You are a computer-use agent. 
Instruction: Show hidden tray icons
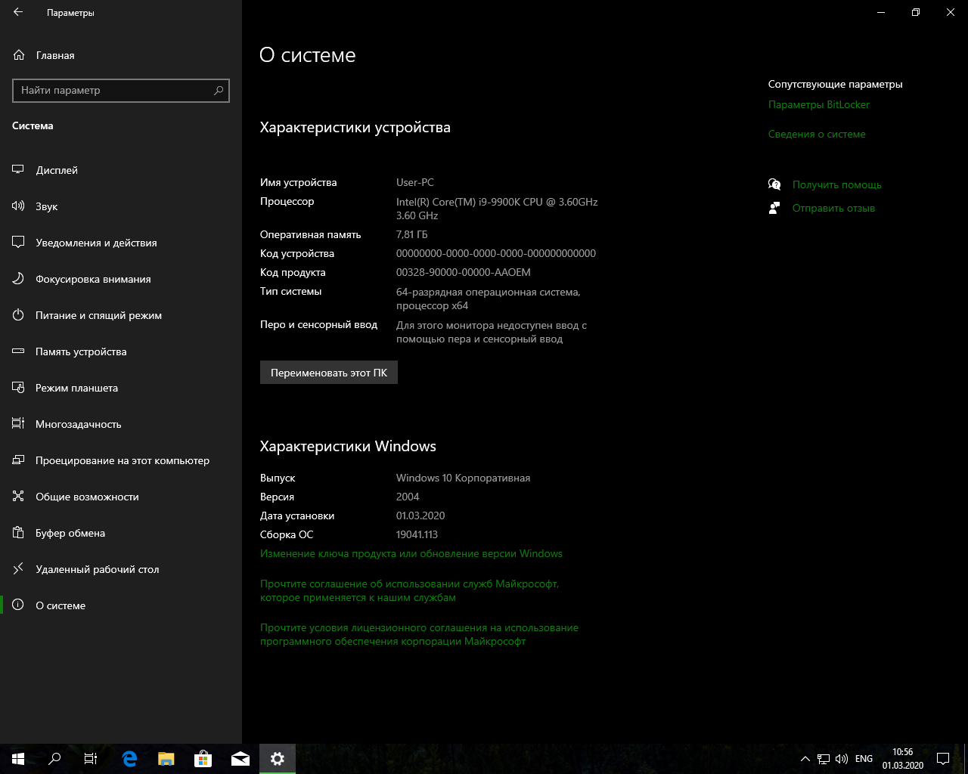tap(805, 759)
